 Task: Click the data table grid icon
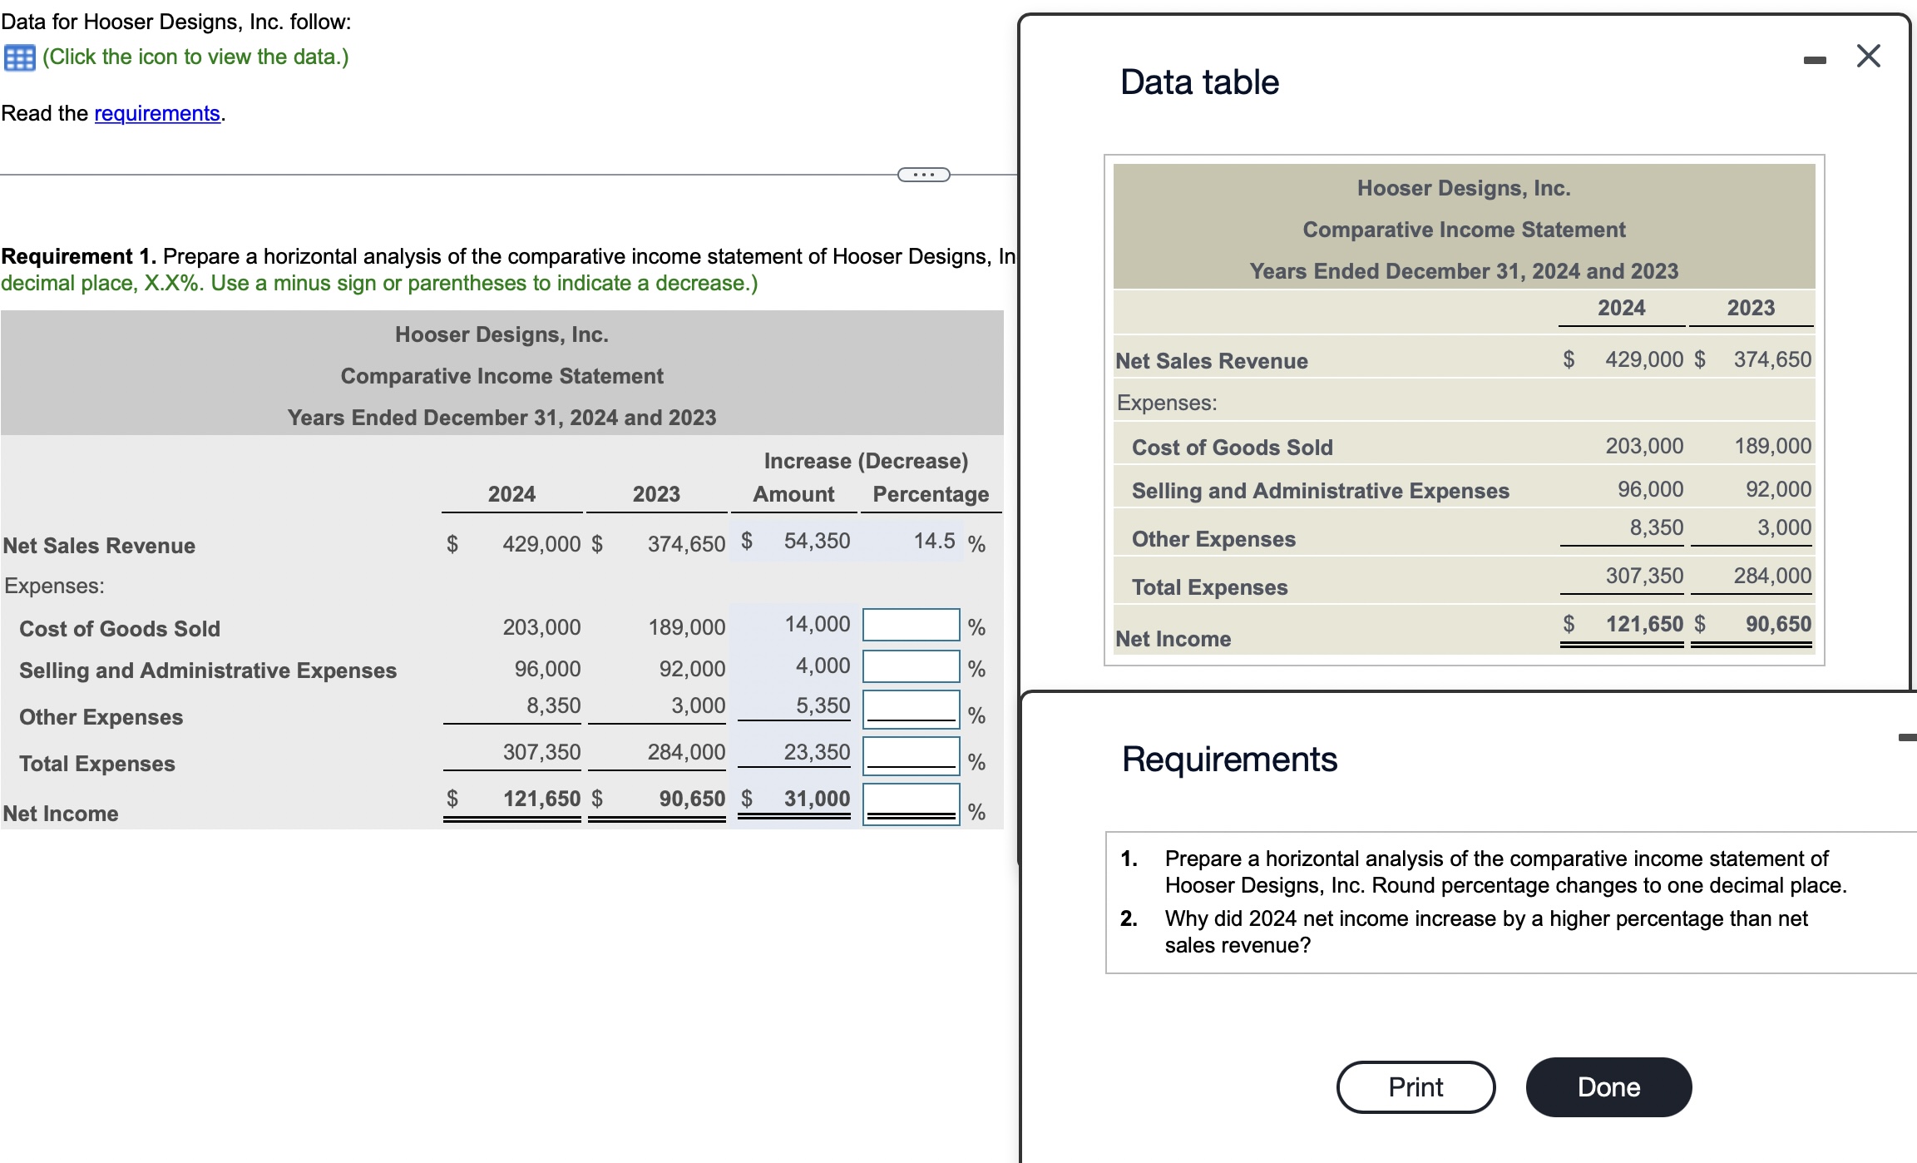(x=19, y=58)
